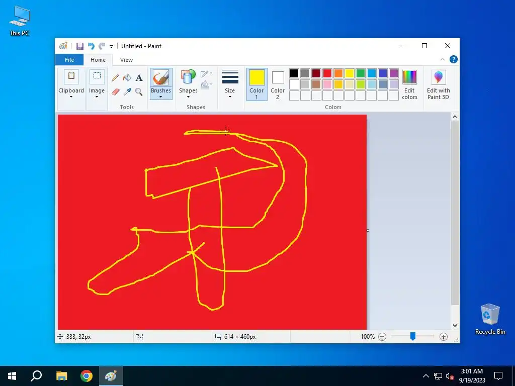The image size is (515, 386).
Task: Click the Paint taskbar button
Action: 111,376
